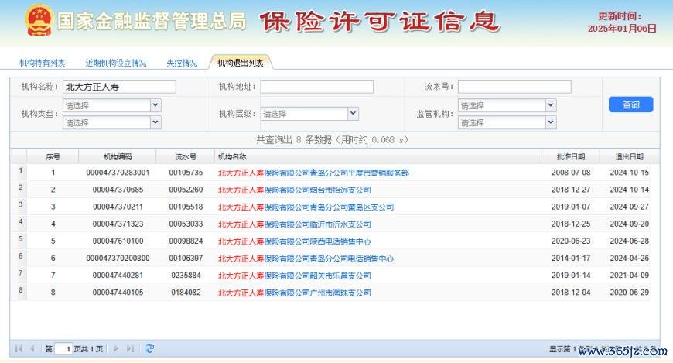
Task: Open the first 机构类型 dropdown
Action: [x=155, y=105]
